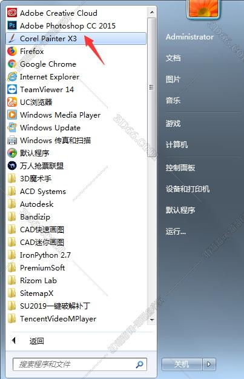This screenshot has height=379, width=244.
Task: Click programs list scrollbar up arrow
Action: tap(152, 12)
